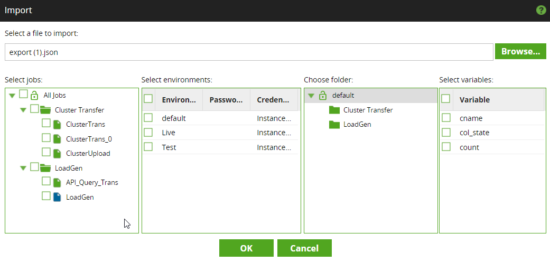Click the 'default' environment name cell
Image resolution: width=550 pixels, height=262 pixels.
(174, 118)
